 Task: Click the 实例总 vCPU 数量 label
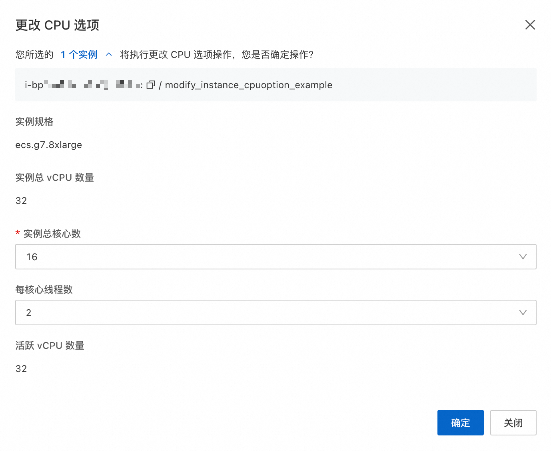(x=55, y=178)
